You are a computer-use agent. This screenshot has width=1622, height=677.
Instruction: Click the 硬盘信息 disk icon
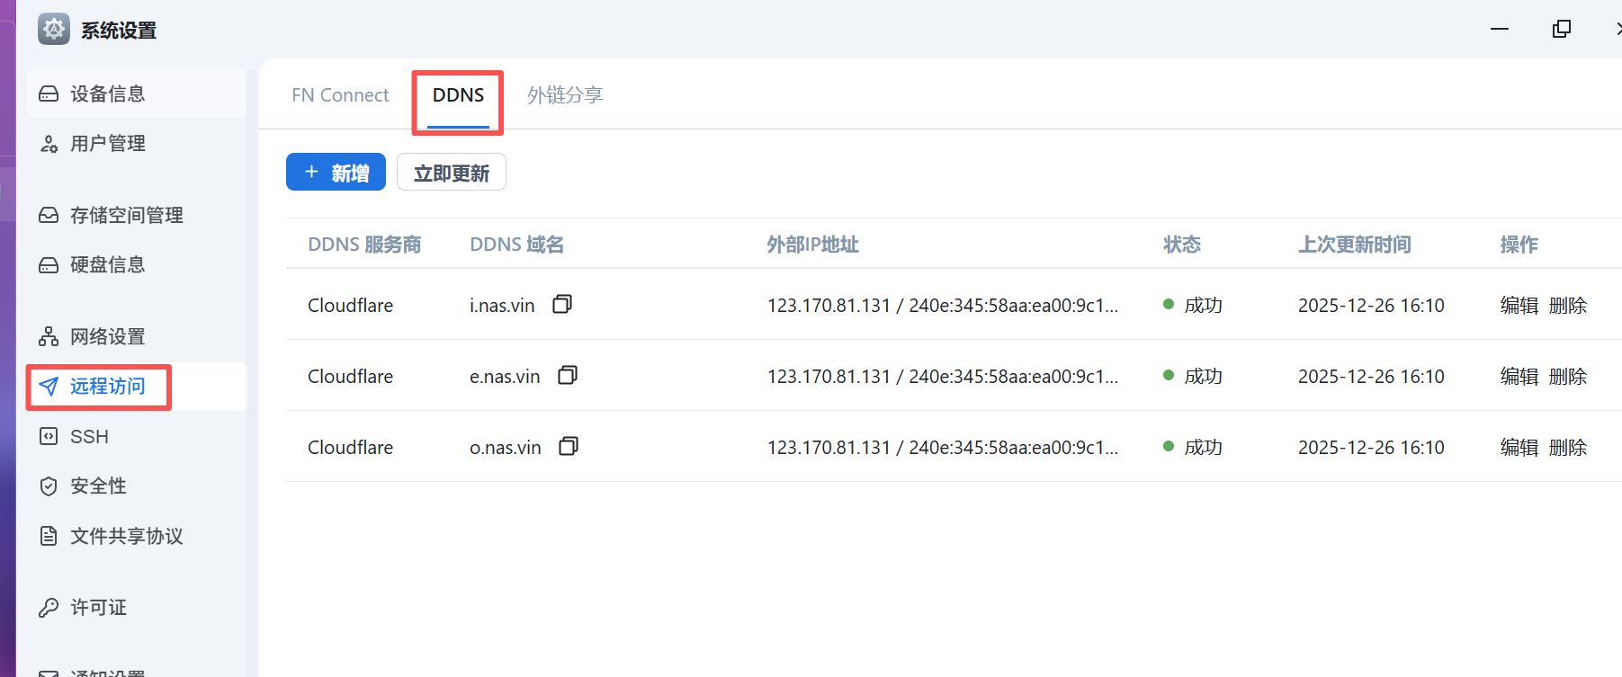coord(49,265)
